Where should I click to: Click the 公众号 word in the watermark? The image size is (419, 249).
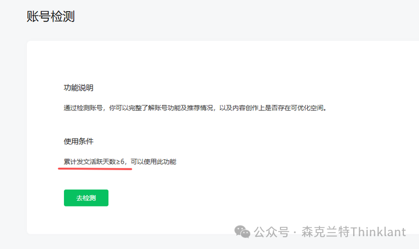coord(272,232)
